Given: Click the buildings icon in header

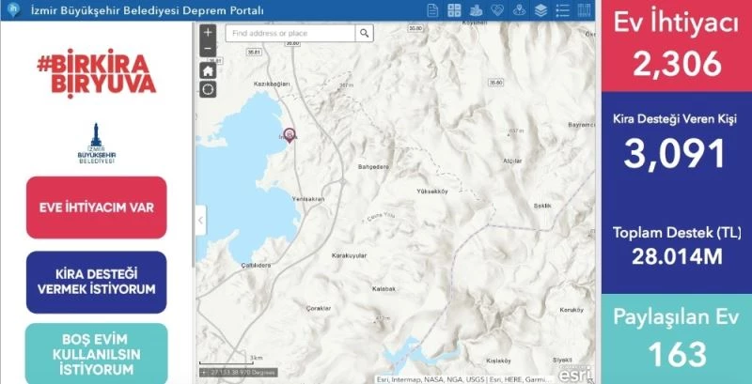Looking at the screenshot, I should [x=476, y=10].
